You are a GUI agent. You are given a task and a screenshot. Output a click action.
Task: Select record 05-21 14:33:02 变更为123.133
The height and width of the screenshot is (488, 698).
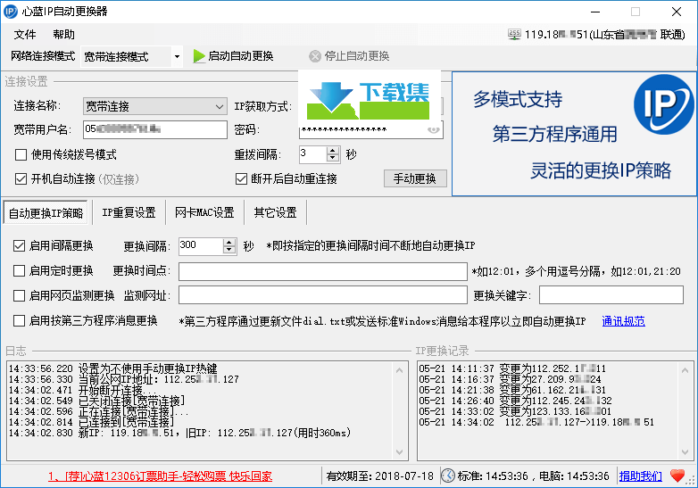(x=516, y=411)
